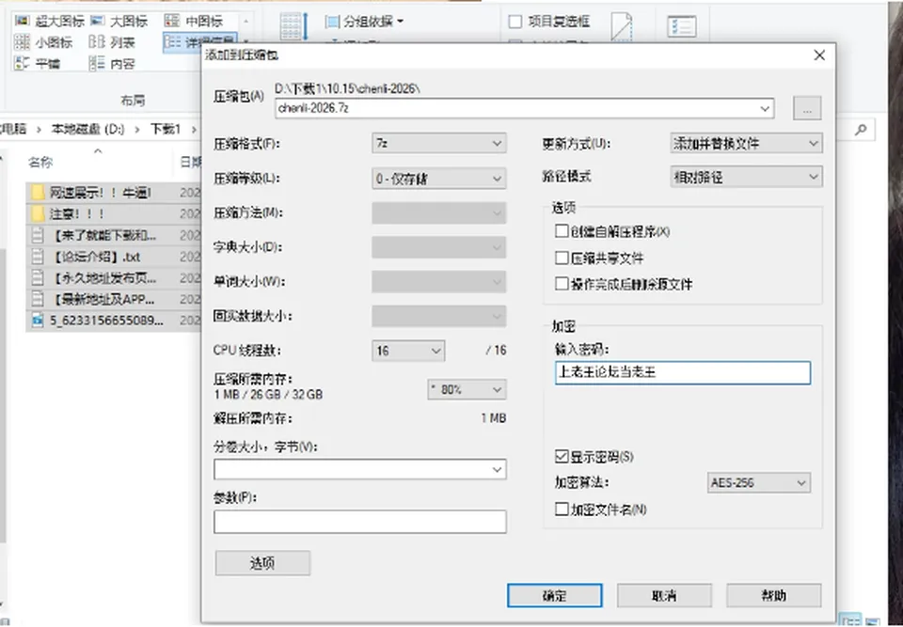Select 列表 layout in Explorer ribbon
The image size is (903, 627).
pos(112,42)
